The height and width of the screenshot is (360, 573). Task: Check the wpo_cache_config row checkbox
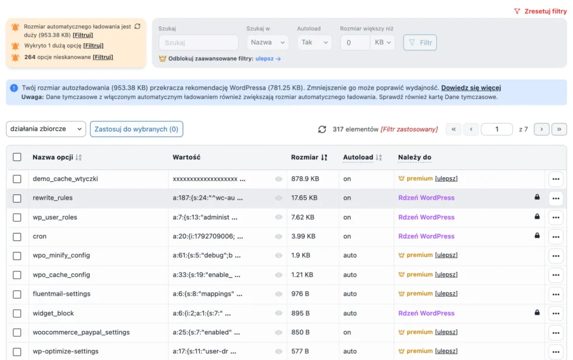pos(17,275)
